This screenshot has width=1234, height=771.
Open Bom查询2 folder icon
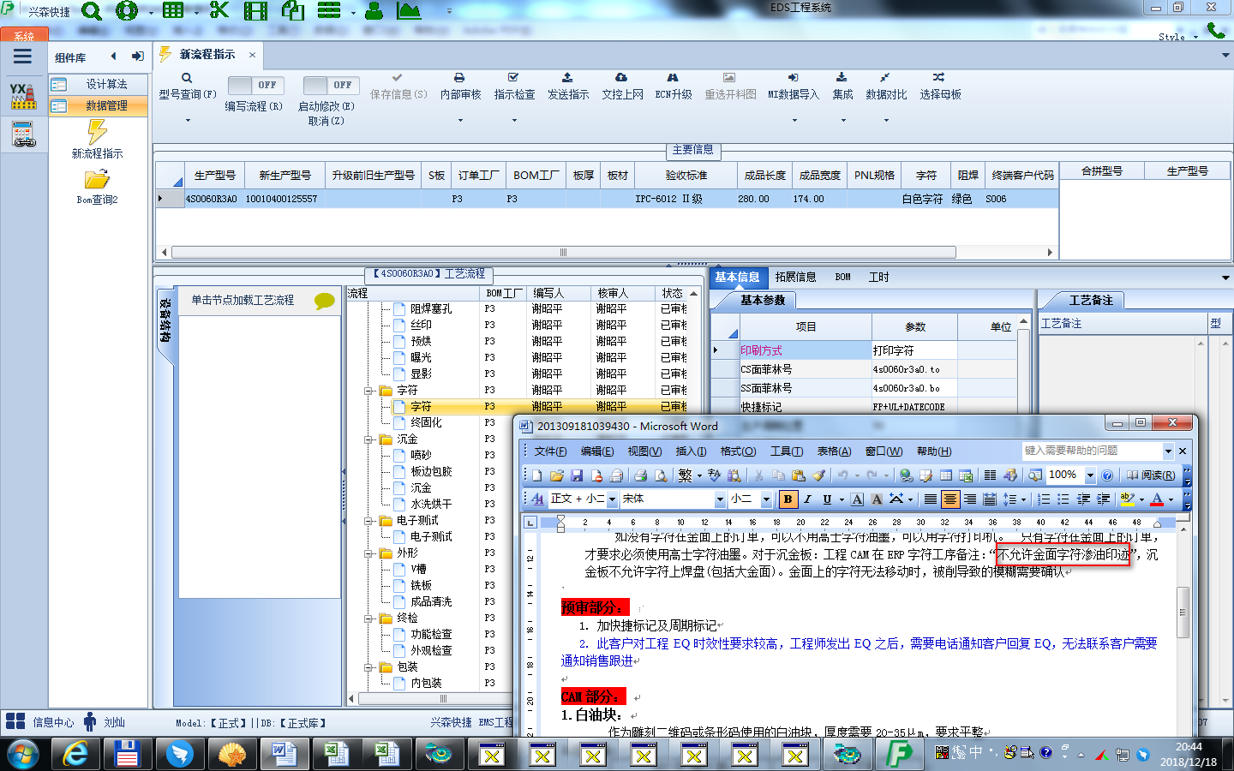click(x=97, y=179)
